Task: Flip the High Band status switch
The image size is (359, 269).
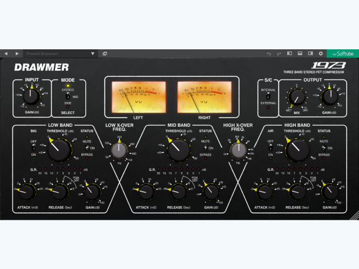Action: [x=324, y=148]
